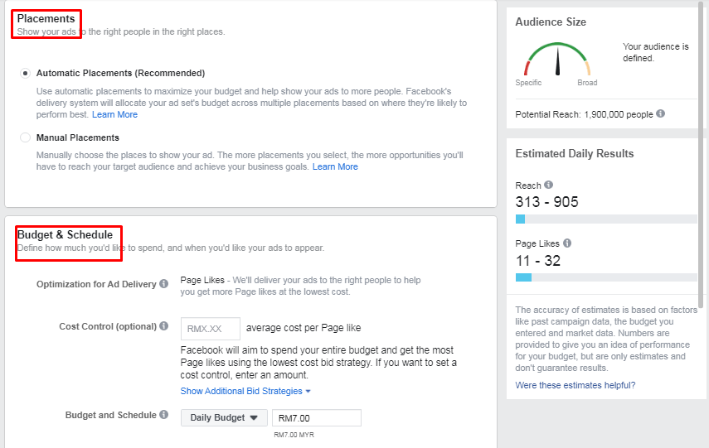Open the Daily Budget dropdown
709x448 pixels.
(x=224, y=417)
